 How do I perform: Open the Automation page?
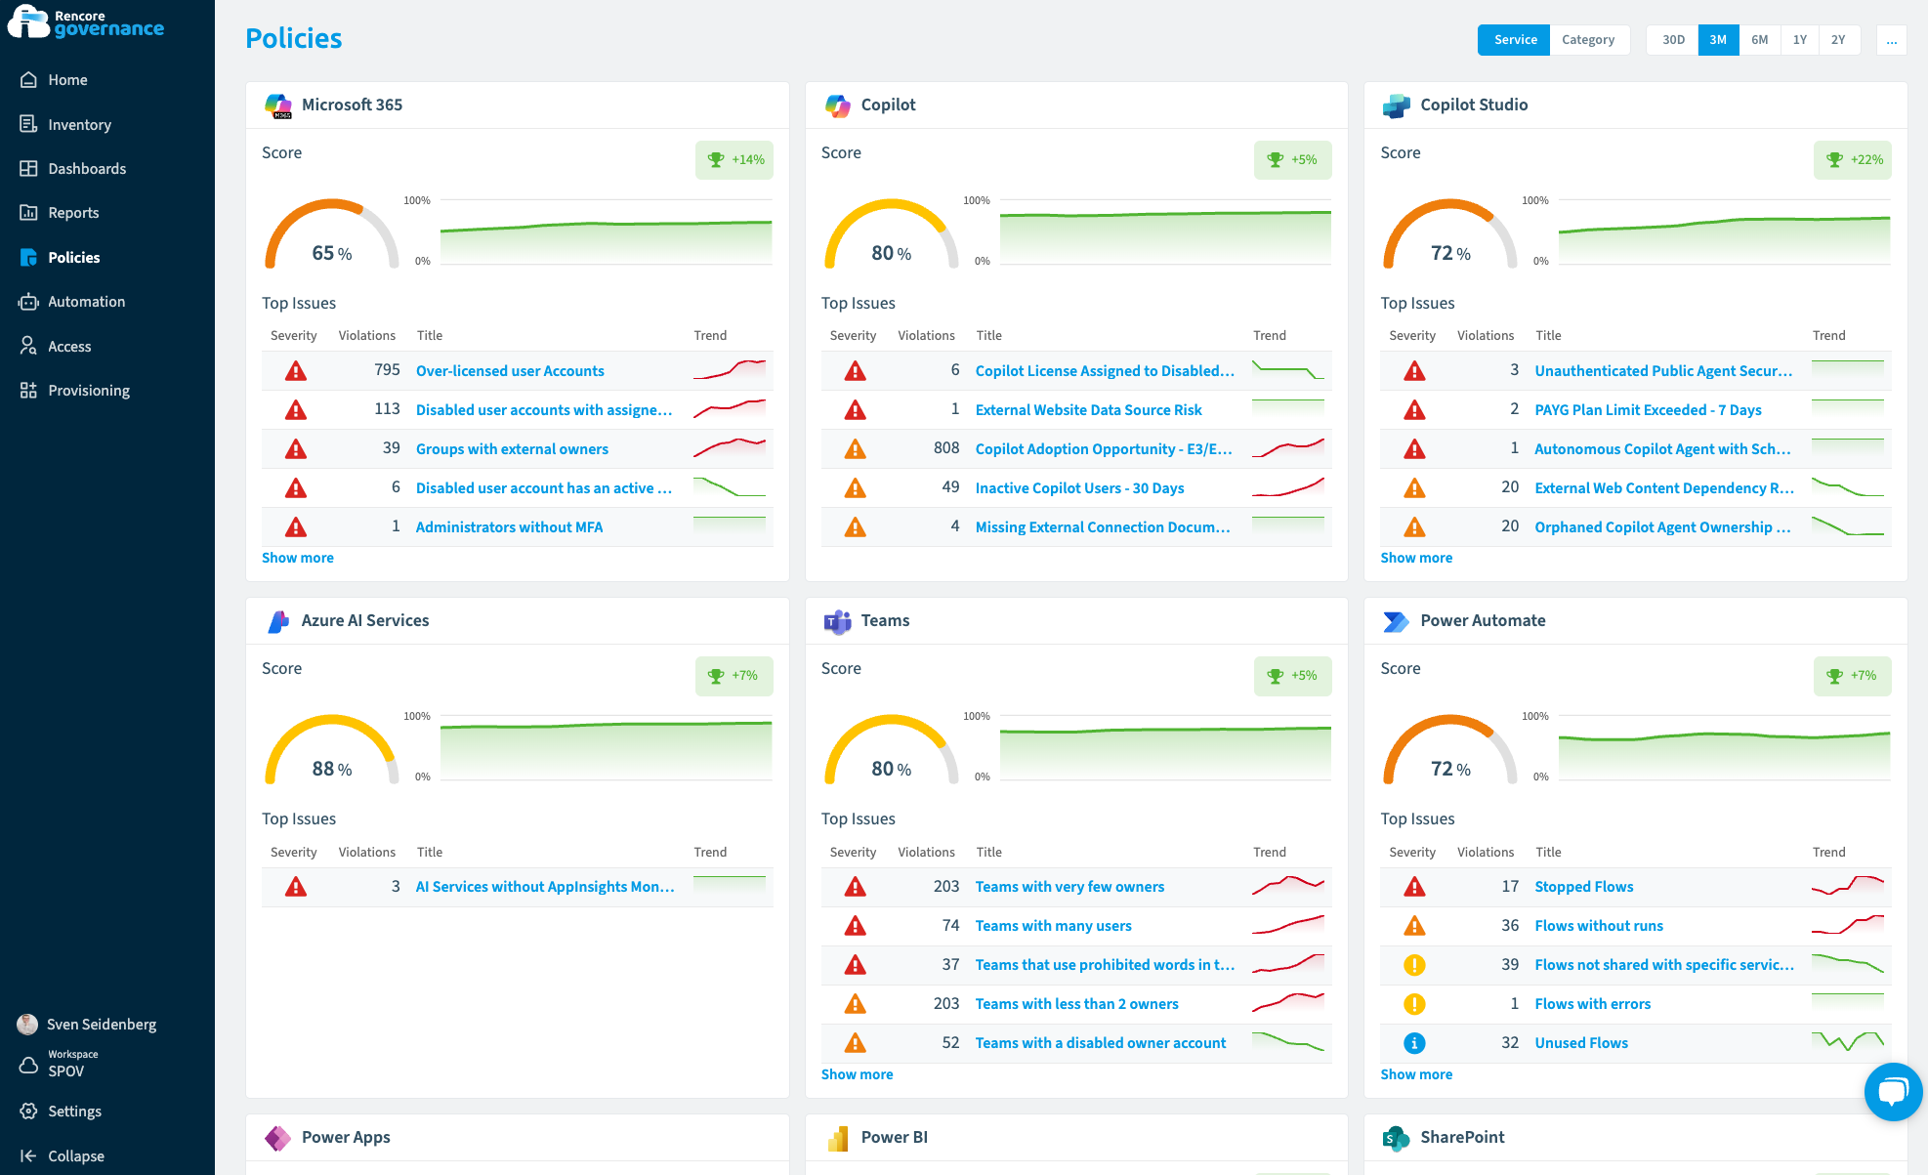click(x=87, y=302)
